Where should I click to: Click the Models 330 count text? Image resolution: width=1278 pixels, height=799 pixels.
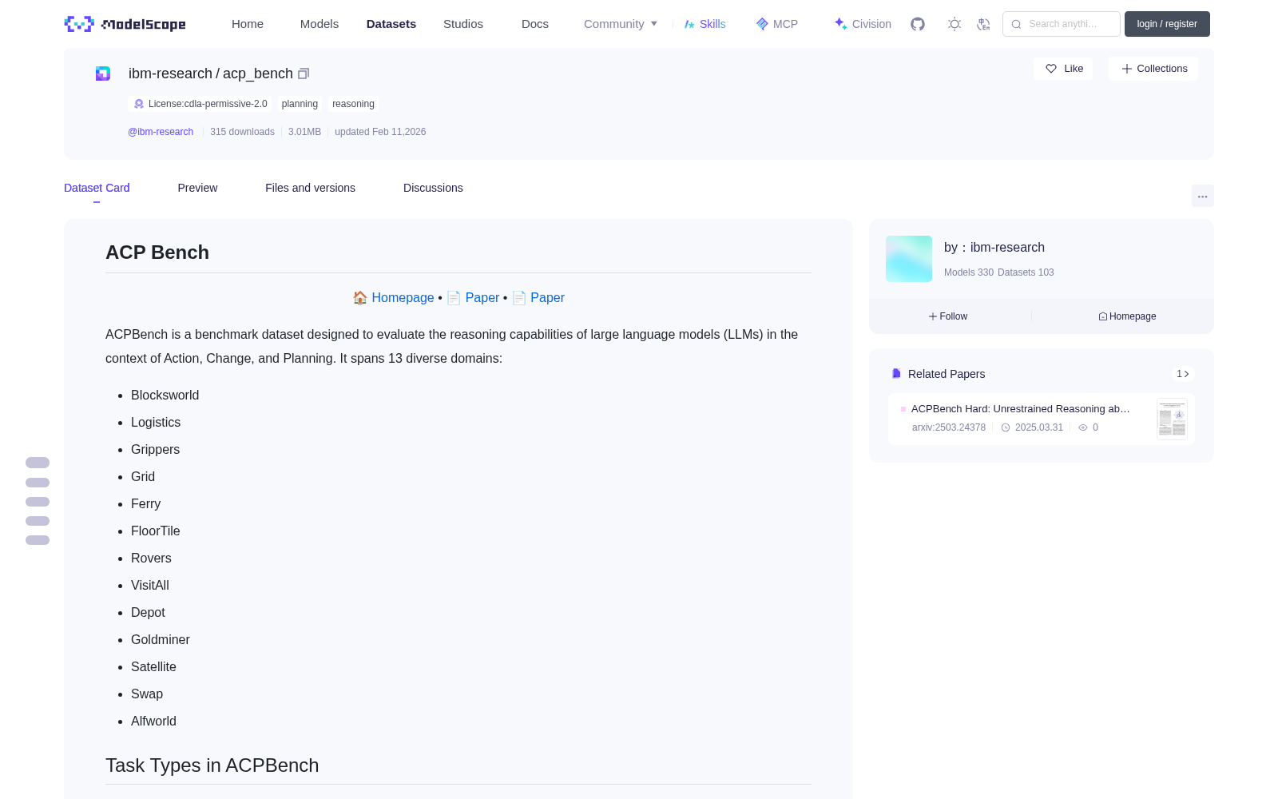(x=969, y=272)
